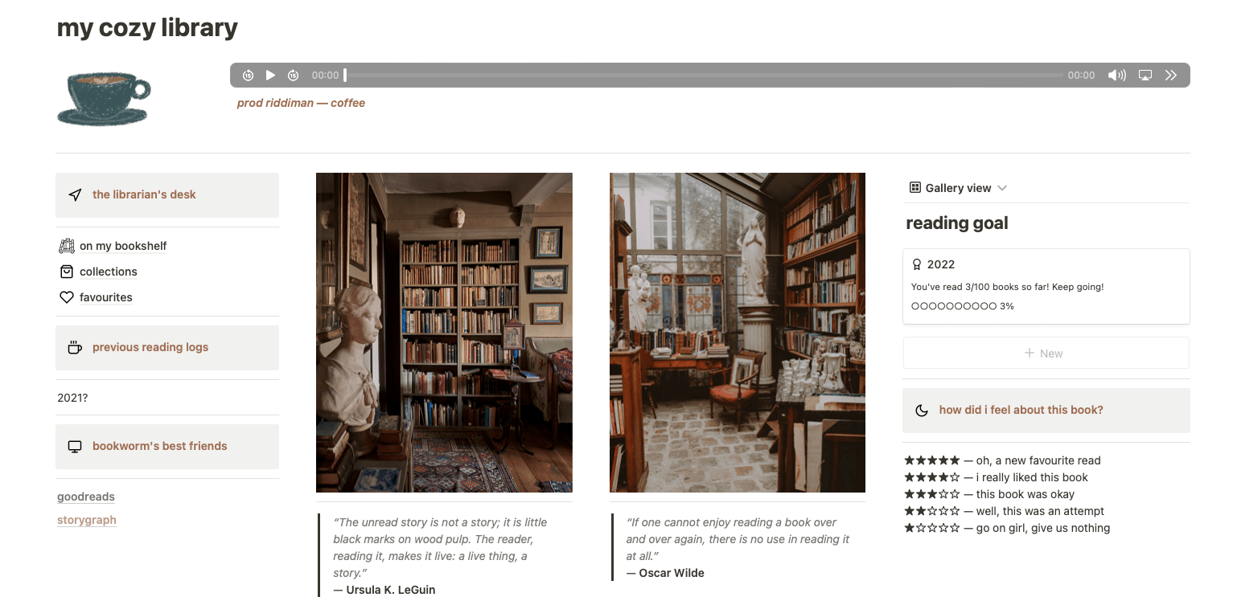The height and width of the screenshot is (597, 1233).
Task: Skip forward 15 seconds in audio
Action: (294, 75)
